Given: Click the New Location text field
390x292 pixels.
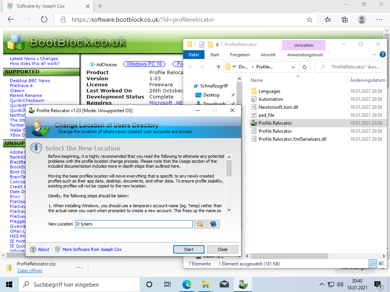Looking at the screenshot, I should [x=134, y=224].
